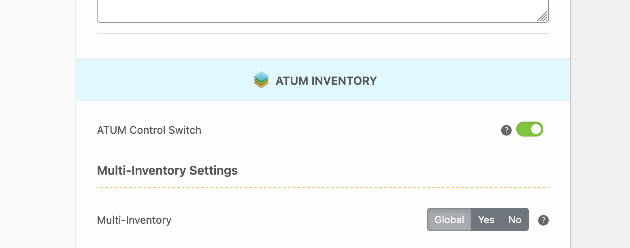Disable the ATUM Control Switch toggle
Image resolution: width=630 pixels, height=248 pixels.
[x=530, y=129]
